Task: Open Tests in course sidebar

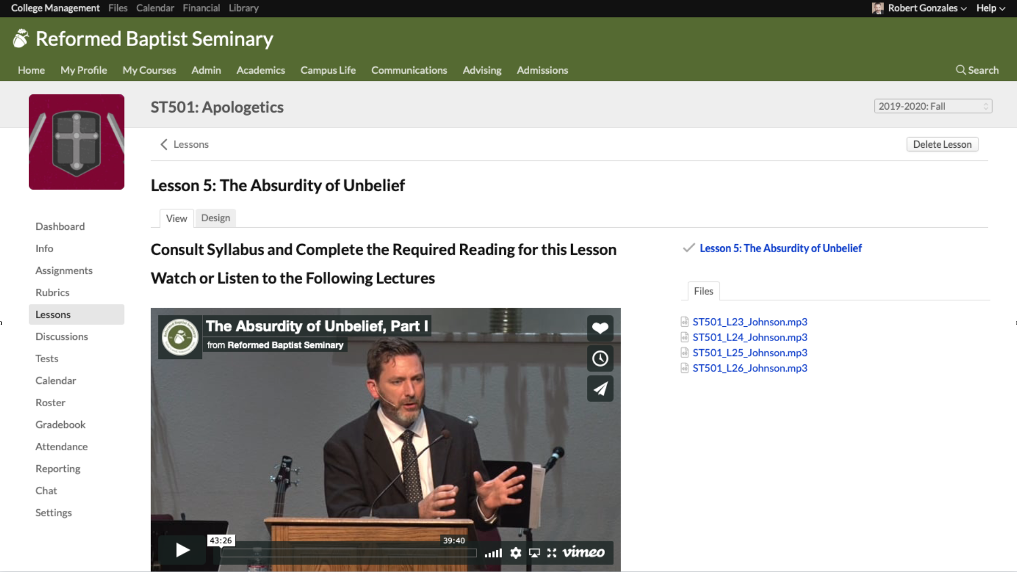Action: [x=47, y=359]
